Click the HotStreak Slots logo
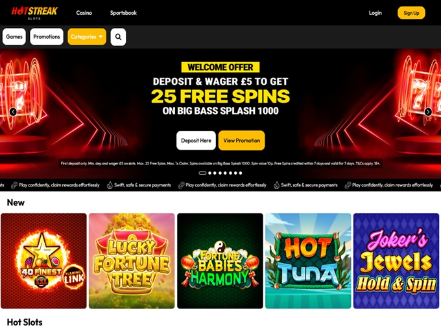This screenshot has height=331, width=441. pyautogui.click(x=34, y=13)
